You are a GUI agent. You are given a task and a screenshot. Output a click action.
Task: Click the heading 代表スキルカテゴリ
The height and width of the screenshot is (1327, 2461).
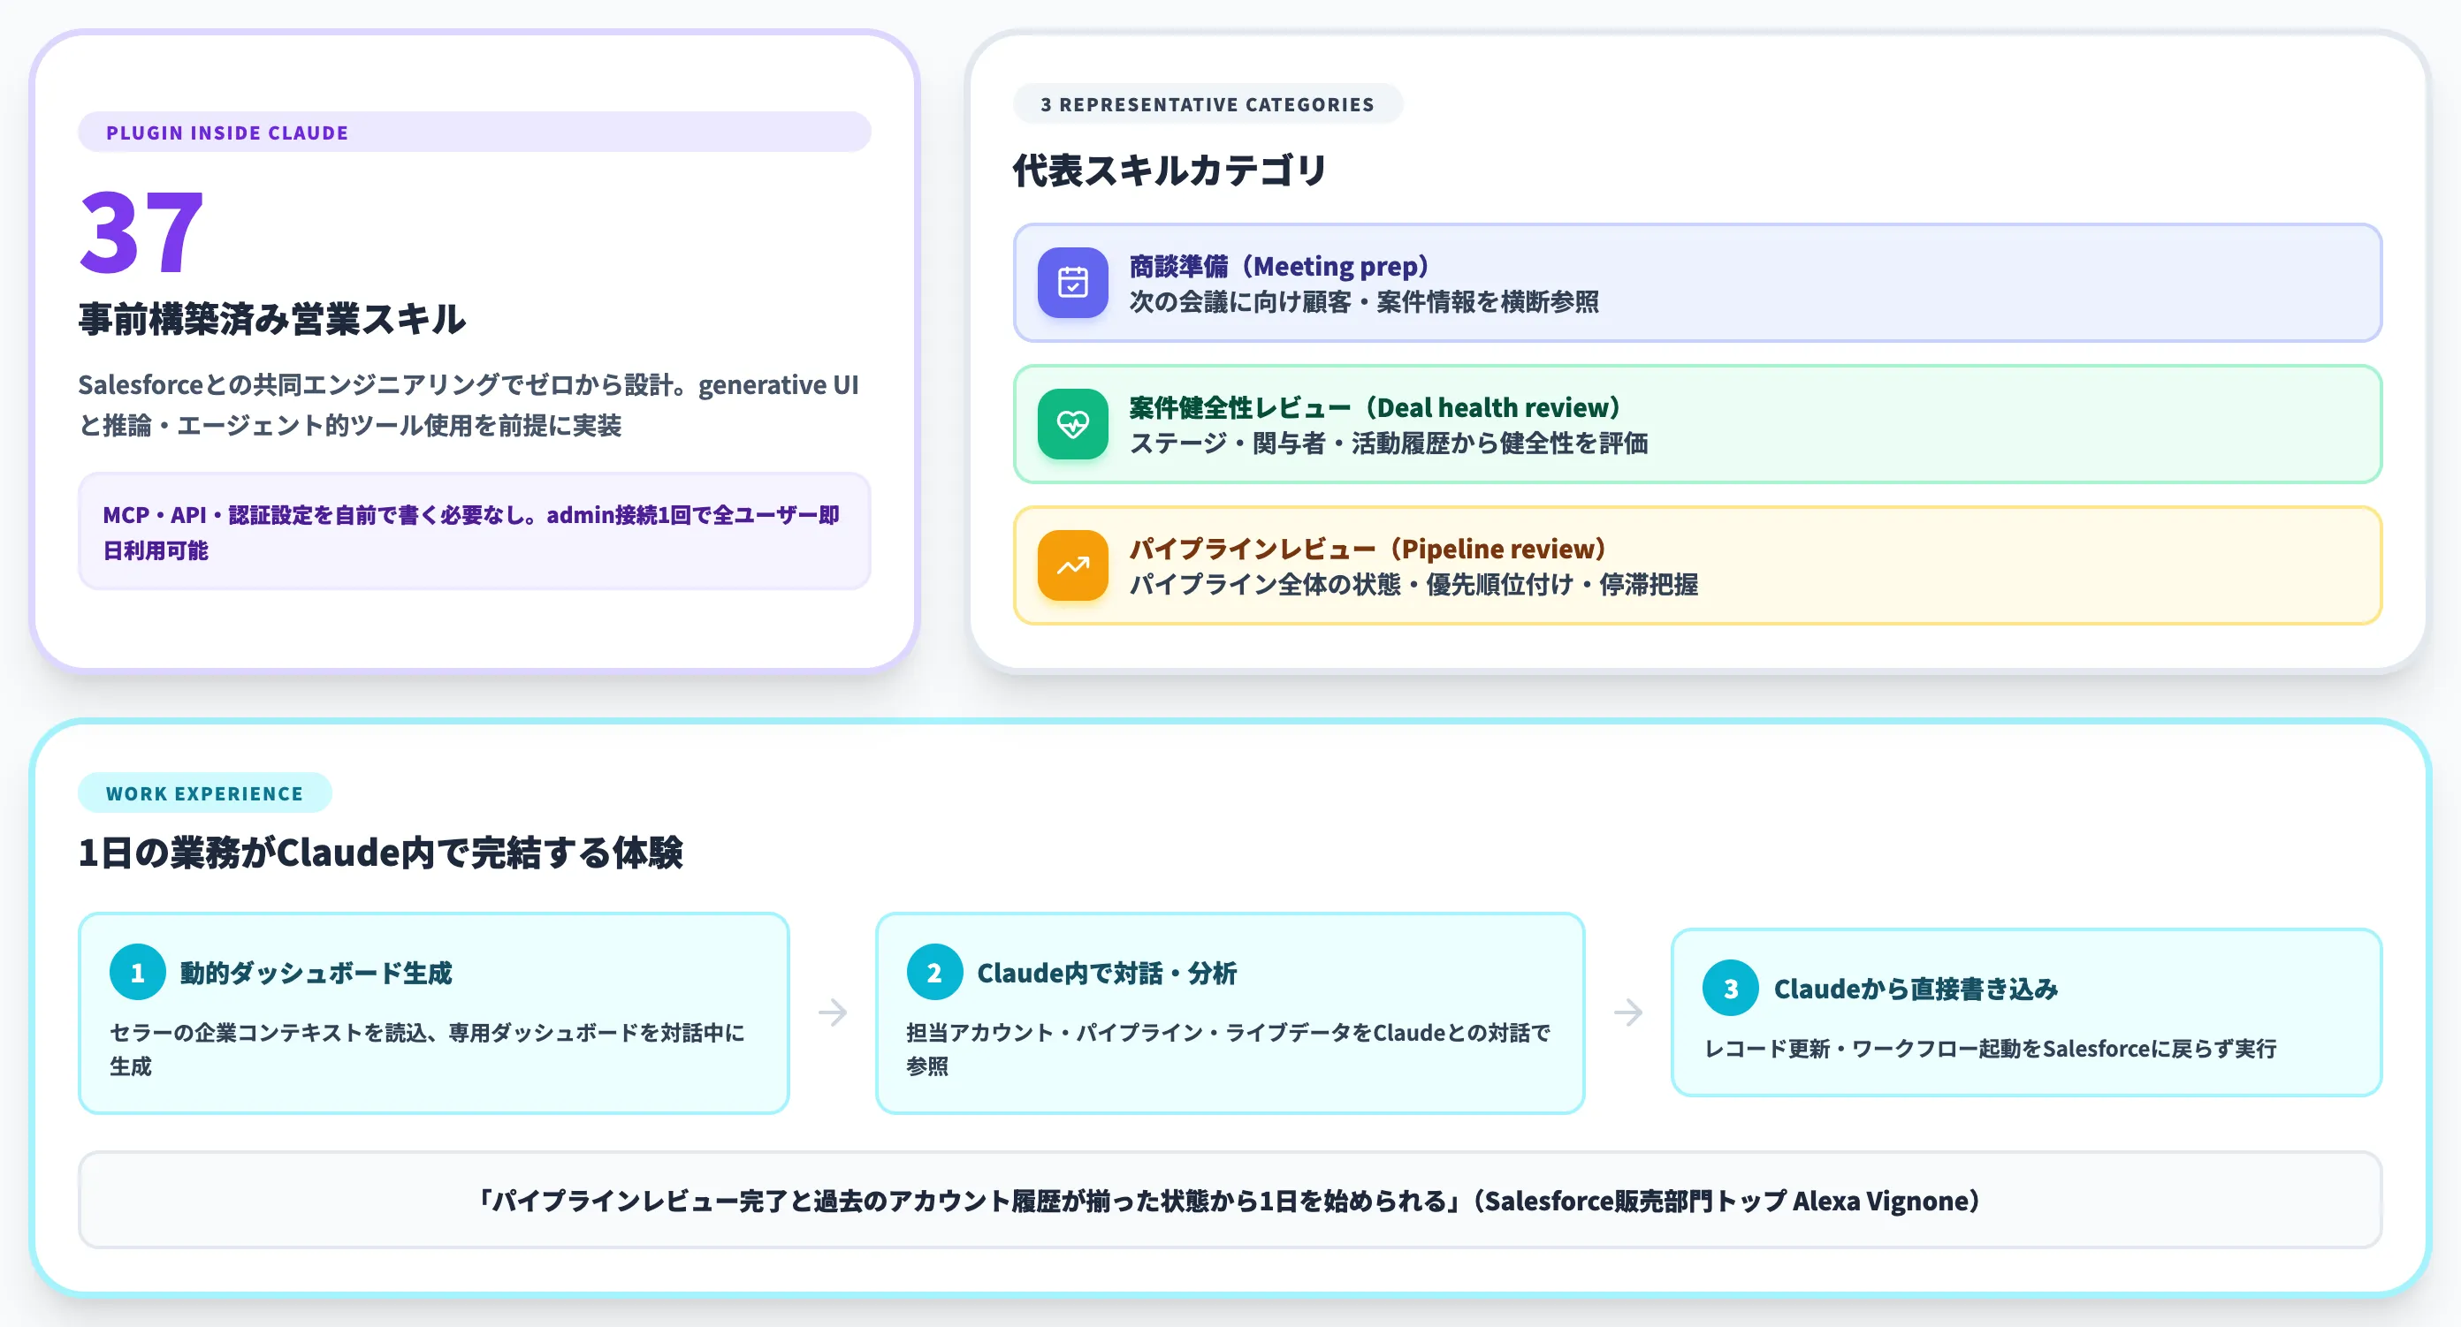pyautogui.click(x=1170, y=171)
